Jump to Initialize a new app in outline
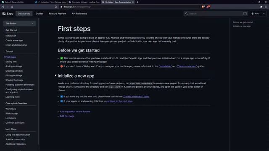Image resolution: width=269 pixels, height=151 pixels. click(x=242, y=26)
